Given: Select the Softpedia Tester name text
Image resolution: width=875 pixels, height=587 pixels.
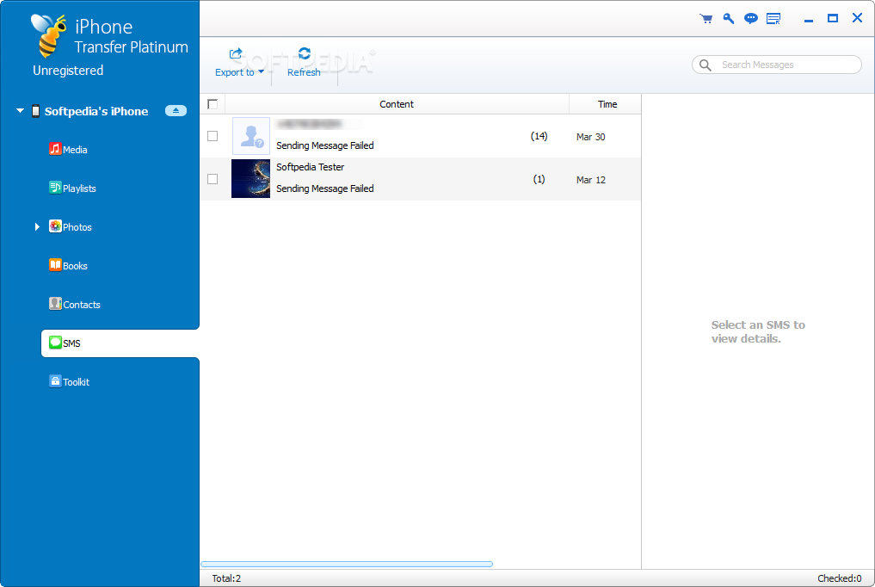Looking at the screenshot, I should click(311, 167).
